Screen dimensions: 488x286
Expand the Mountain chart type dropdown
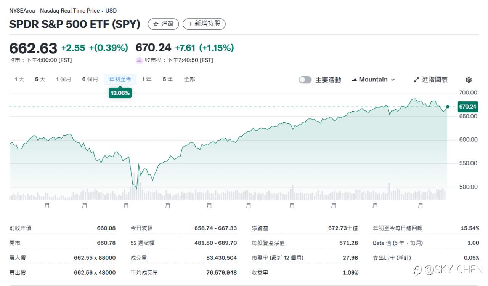click(393, 80)
